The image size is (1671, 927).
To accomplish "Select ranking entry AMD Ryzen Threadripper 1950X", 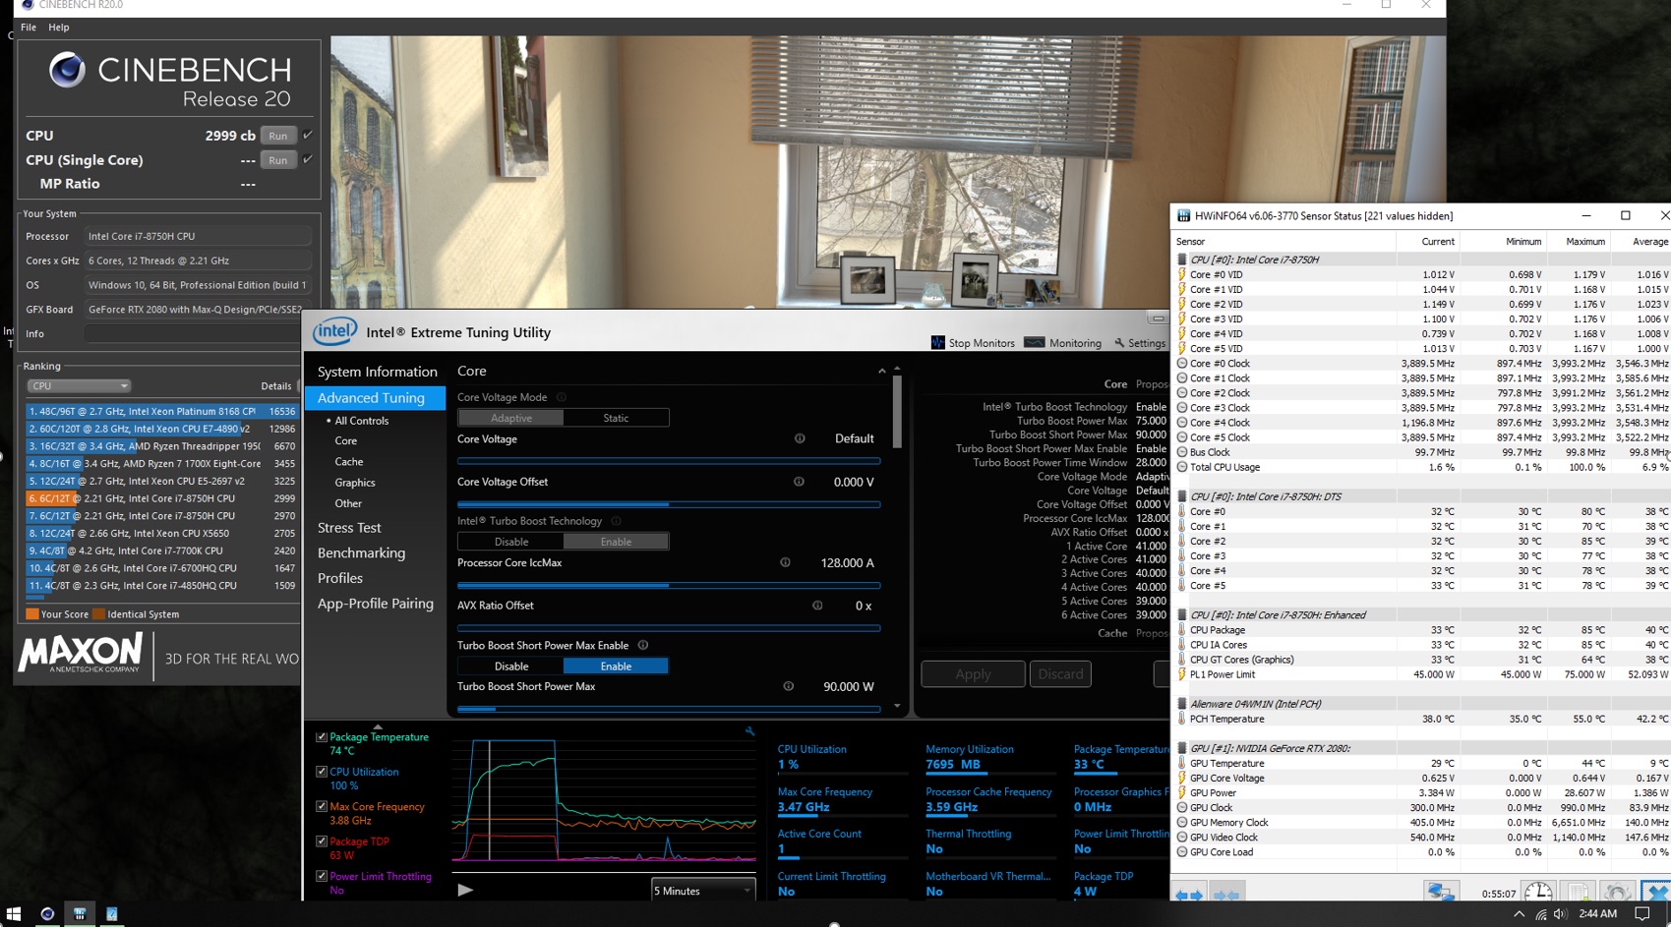I will click(161, 446).
